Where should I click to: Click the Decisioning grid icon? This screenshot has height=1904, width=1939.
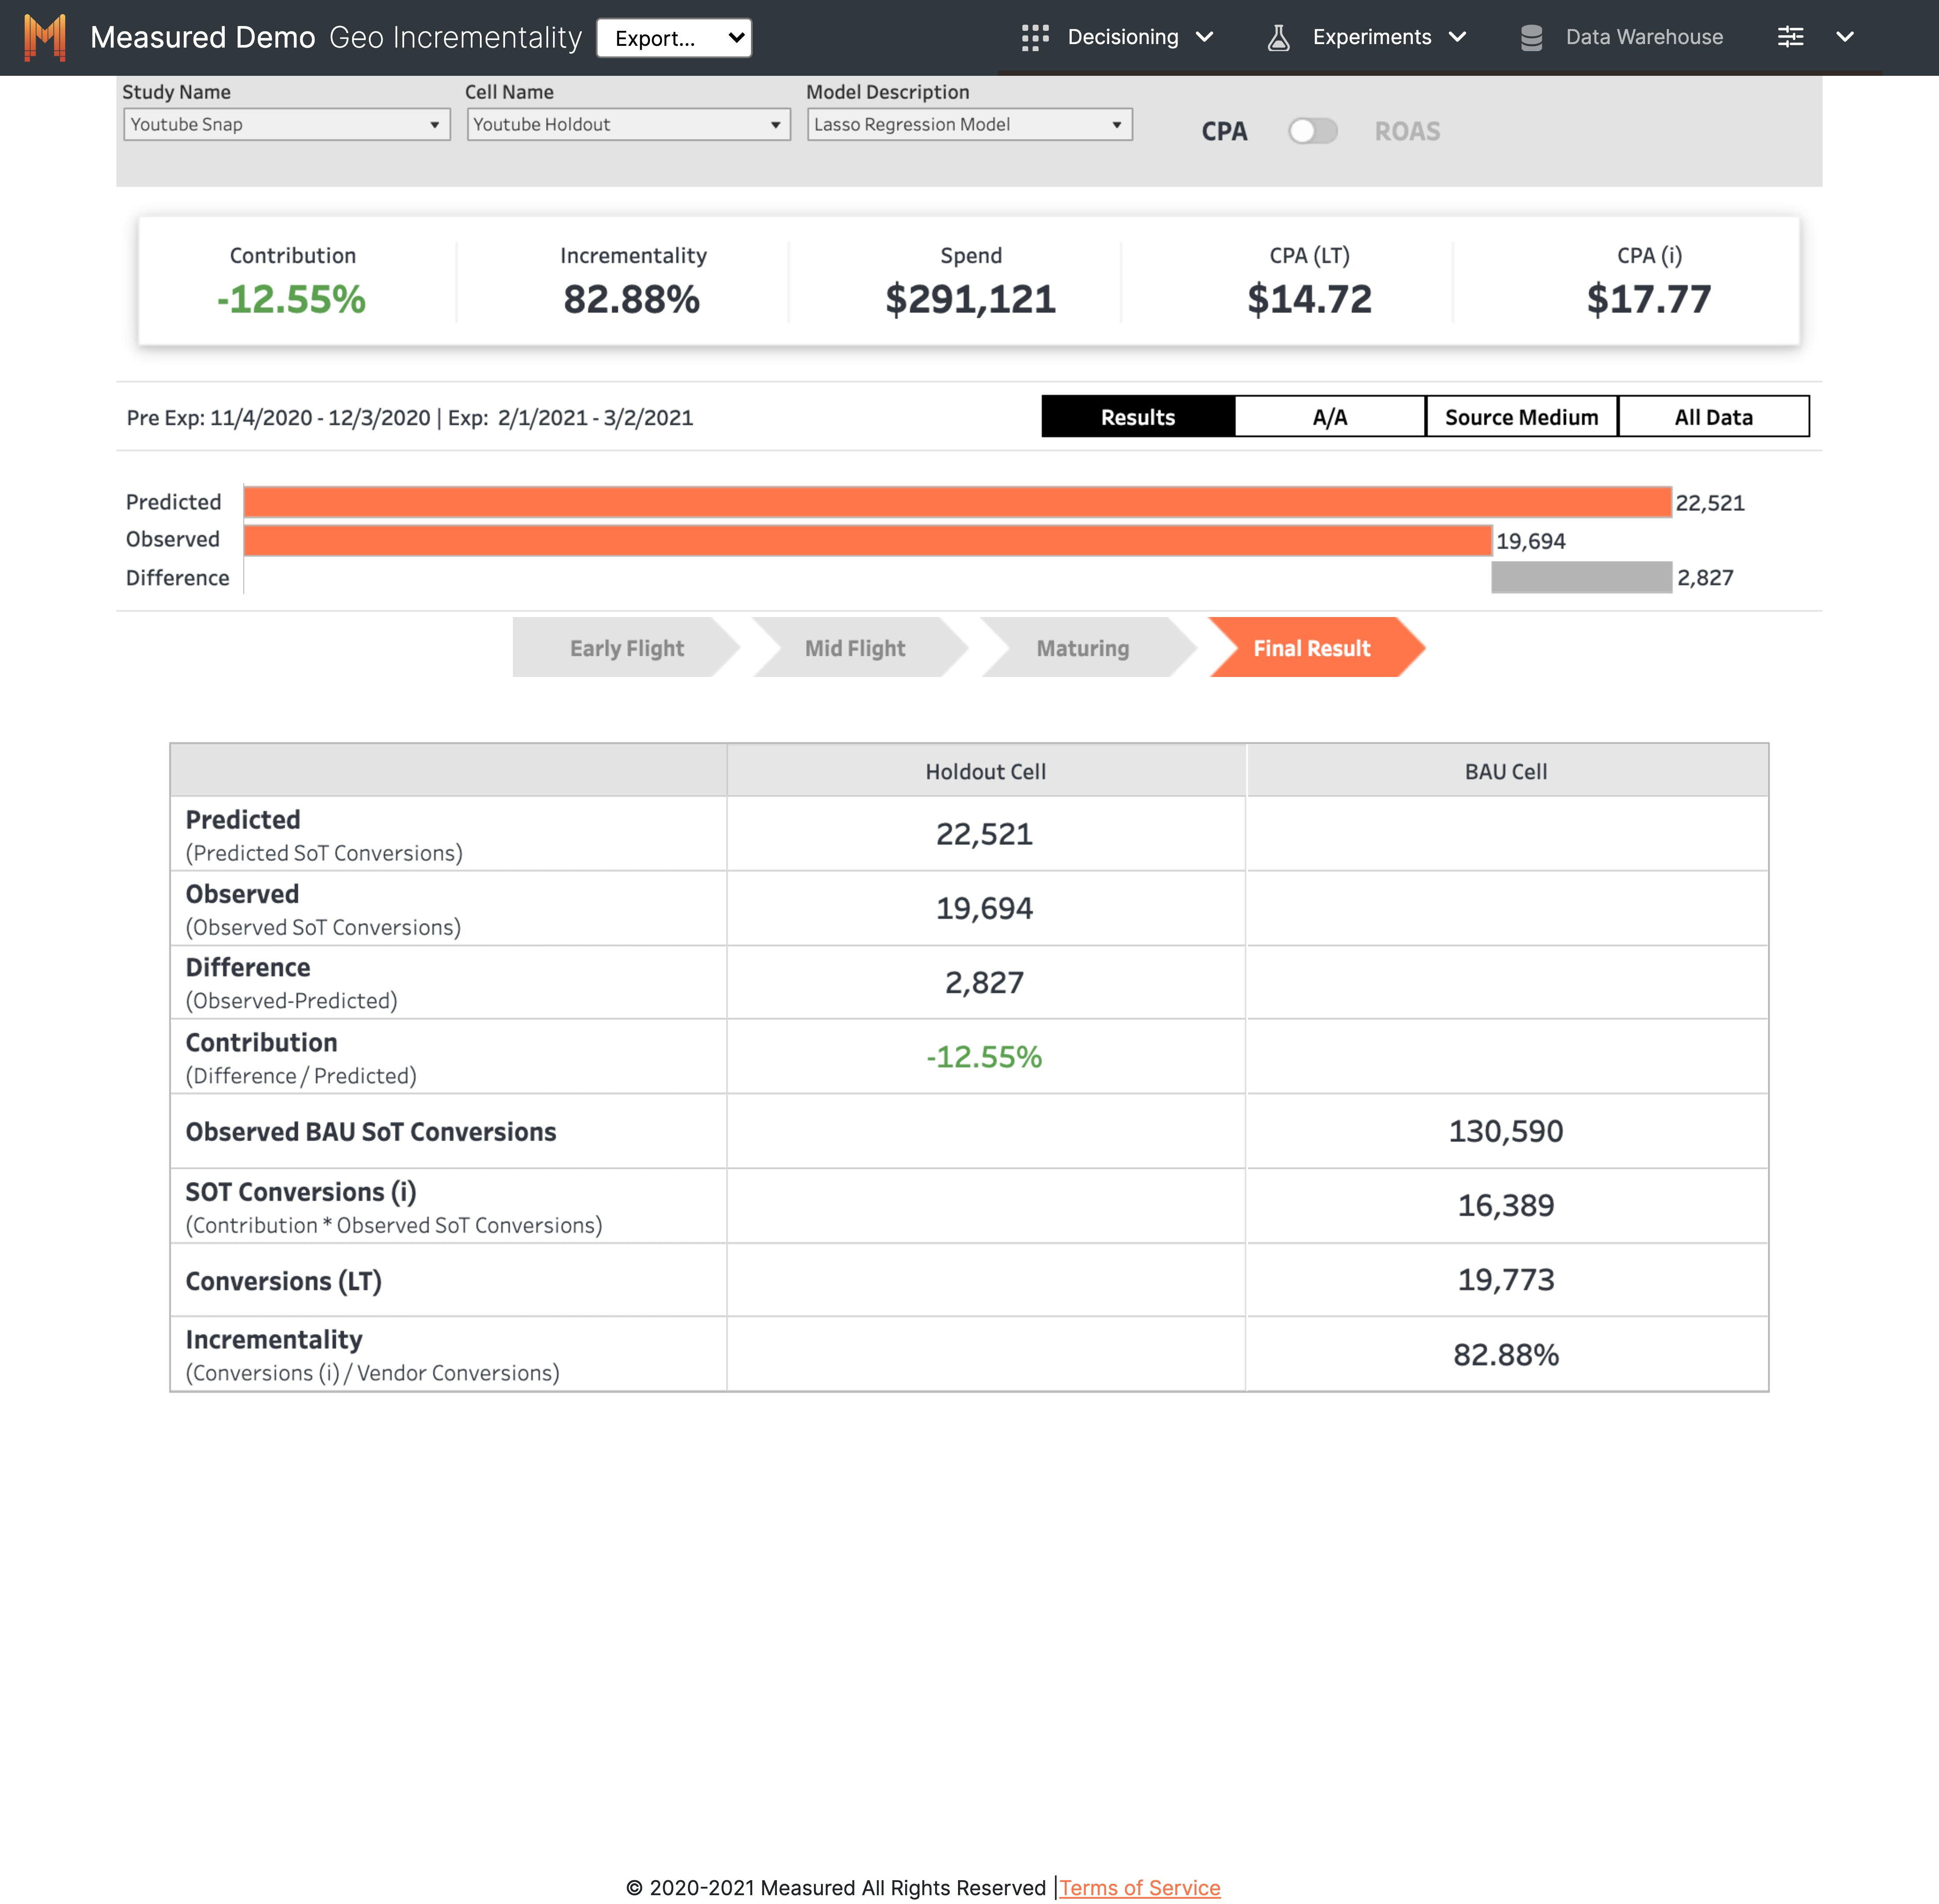(1035, 38)
